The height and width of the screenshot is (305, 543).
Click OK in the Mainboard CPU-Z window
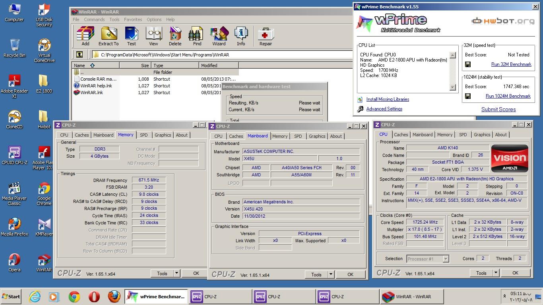pos(350,274)
